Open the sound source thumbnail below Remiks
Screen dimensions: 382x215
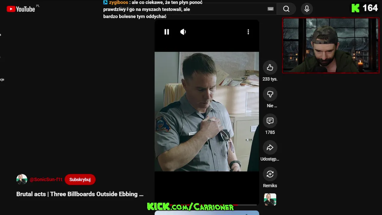coord(270,199)
